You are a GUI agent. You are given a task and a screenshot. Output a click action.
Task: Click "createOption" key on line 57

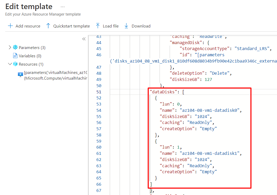pos(177,129)
